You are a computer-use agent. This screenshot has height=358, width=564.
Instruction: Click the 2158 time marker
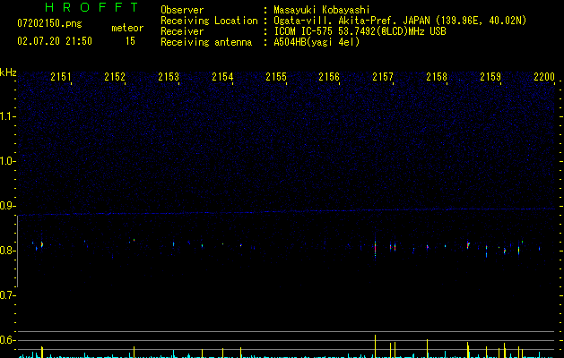pyautogui.click(x=437, y=77)
